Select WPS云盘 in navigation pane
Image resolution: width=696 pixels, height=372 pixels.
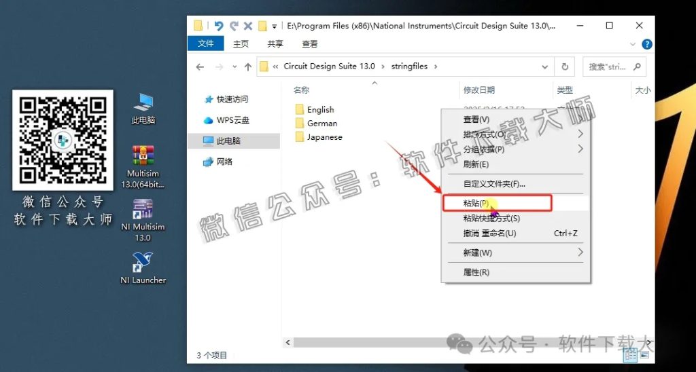(232, 120)
